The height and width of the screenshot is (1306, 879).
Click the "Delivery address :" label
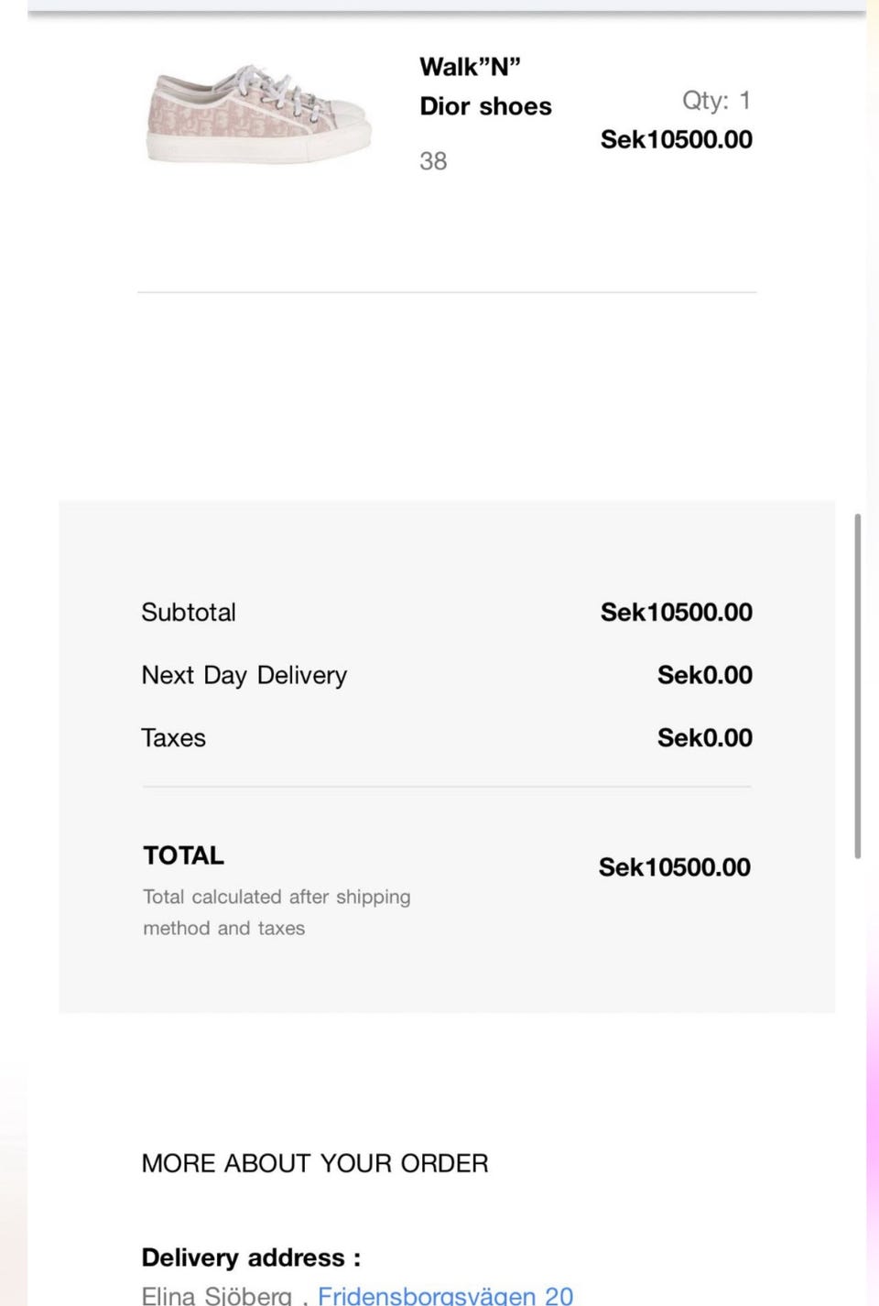251,1257
